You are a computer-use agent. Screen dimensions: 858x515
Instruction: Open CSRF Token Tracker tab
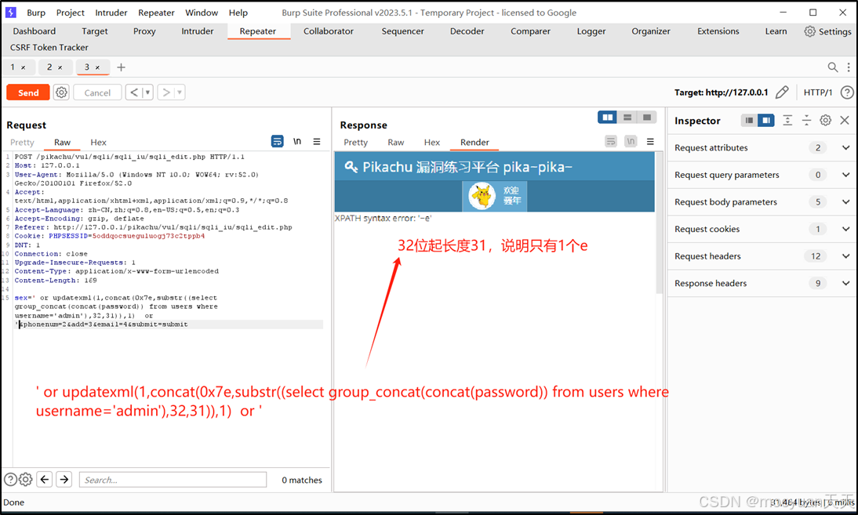pyautogui.click(x=49, y=48)
